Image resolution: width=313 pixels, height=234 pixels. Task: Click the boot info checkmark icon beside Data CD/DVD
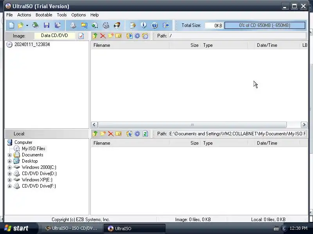(81, 36)
